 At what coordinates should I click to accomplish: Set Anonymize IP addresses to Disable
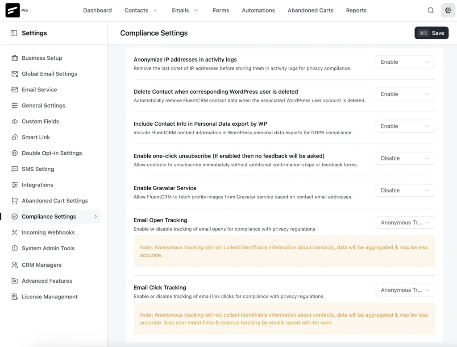pos(405,62)
